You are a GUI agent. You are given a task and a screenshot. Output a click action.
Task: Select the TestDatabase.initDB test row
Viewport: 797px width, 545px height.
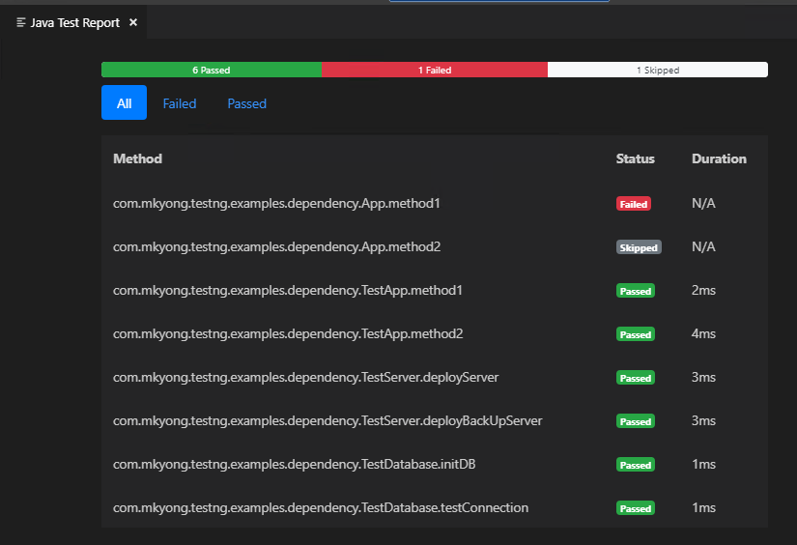435,464
